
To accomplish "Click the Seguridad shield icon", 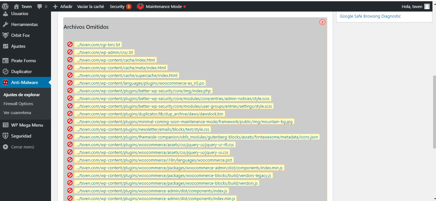I will pos(5,136).
